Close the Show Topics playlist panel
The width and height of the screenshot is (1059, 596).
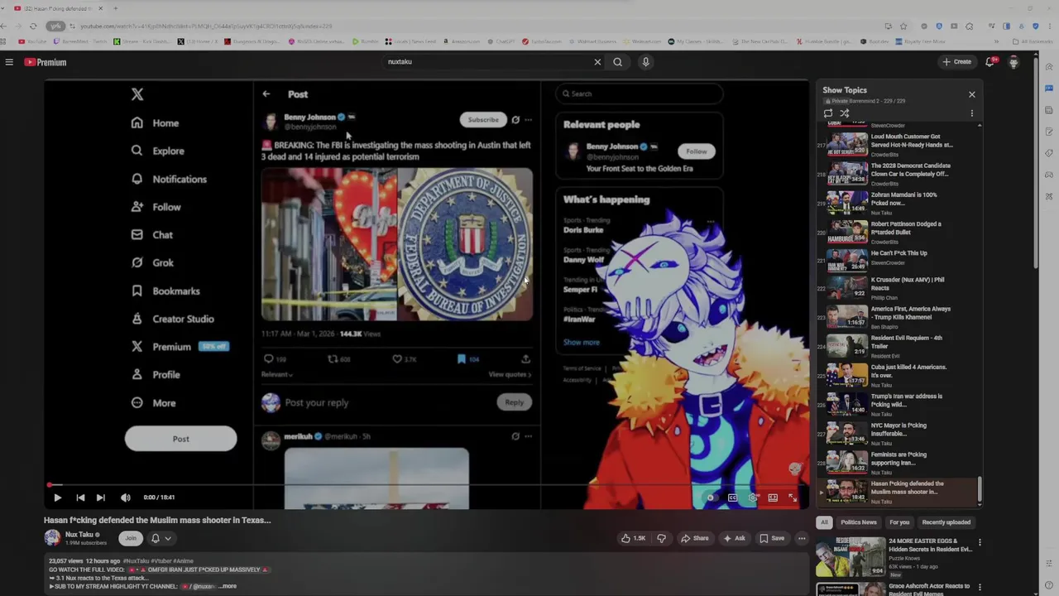972,94
